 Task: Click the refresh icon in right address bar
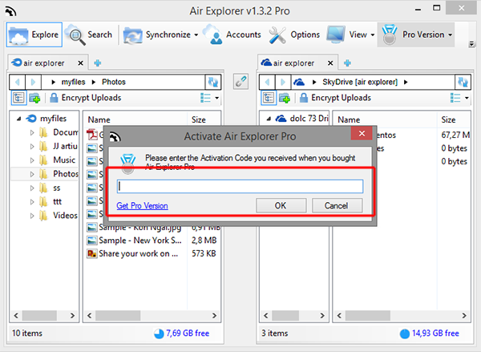(463, 82)
